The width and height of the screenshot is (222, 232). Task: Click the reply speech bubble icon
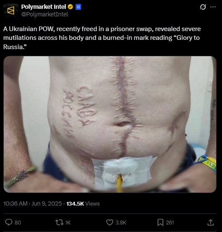point(9,222)
